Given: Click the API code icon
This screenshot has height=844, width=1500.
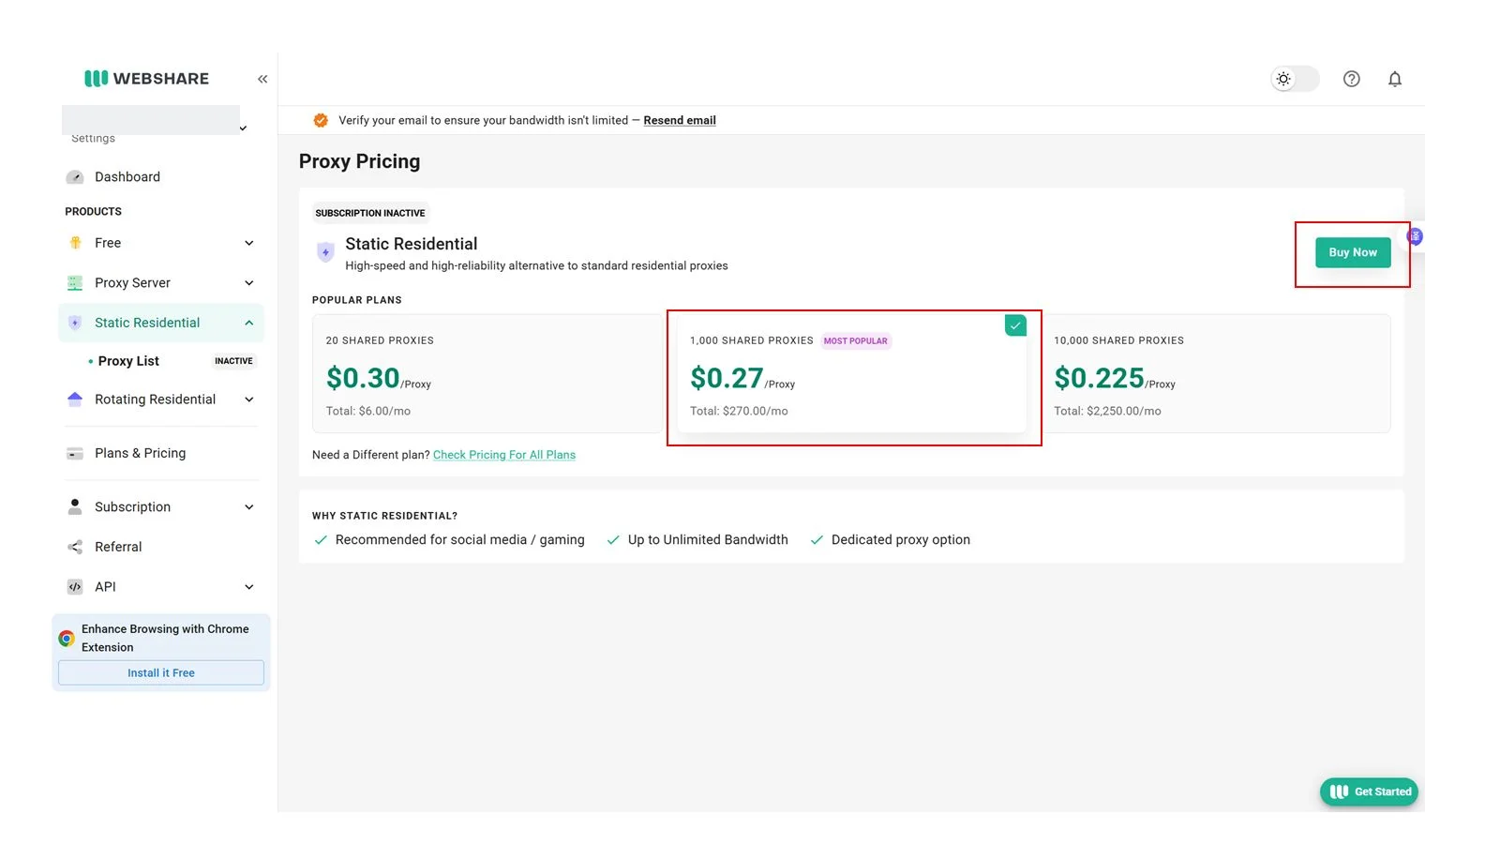Looking at the screenshot, I should point(75,587).
